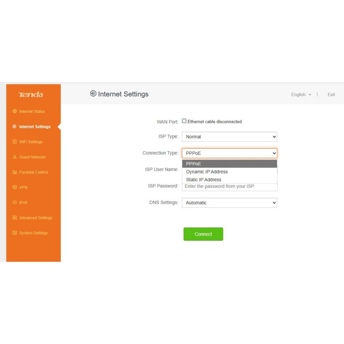Click the Guest Network person icon
Viewport: 344px width, 344px height.
pos(14,157)
